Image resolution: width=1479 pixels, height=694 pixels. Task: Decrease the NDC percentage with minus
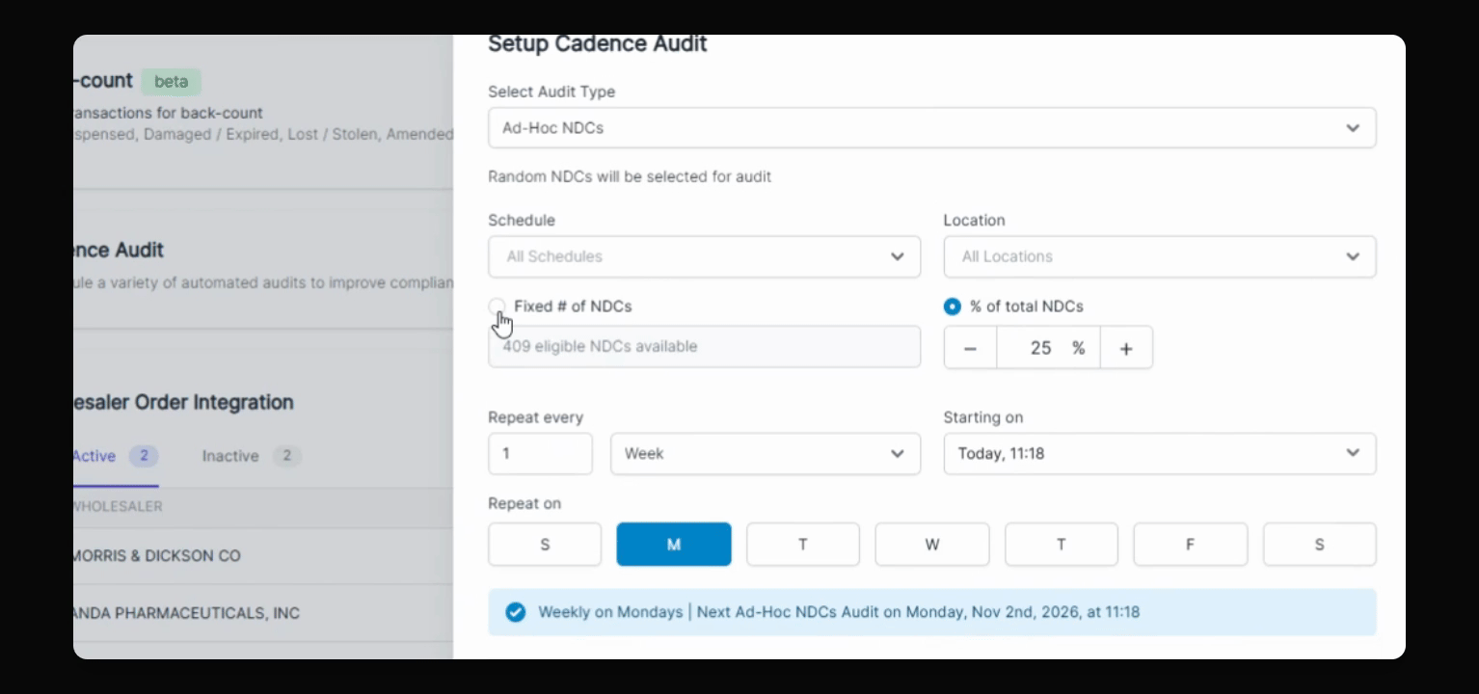coord(970,348)
